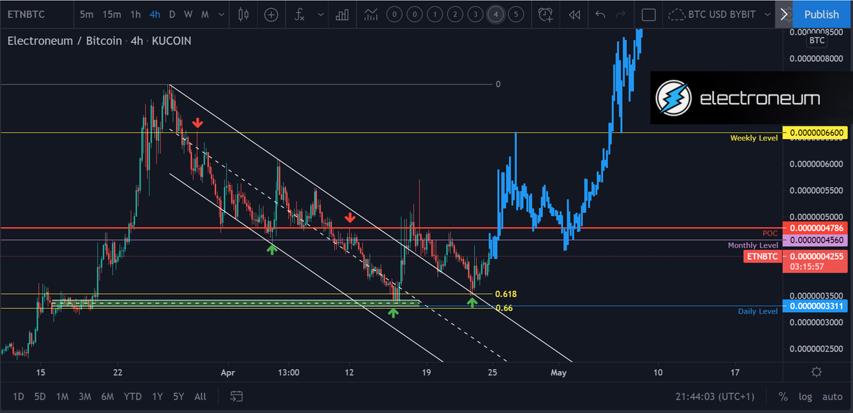Open the BTC USD BYBIT layout dropdown arrow
This screenshot has height=413, width=853.
click(x=767, y=14)
